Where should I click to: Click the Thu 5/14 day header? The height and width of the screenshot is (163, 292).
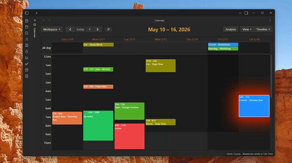pos(192,39)
